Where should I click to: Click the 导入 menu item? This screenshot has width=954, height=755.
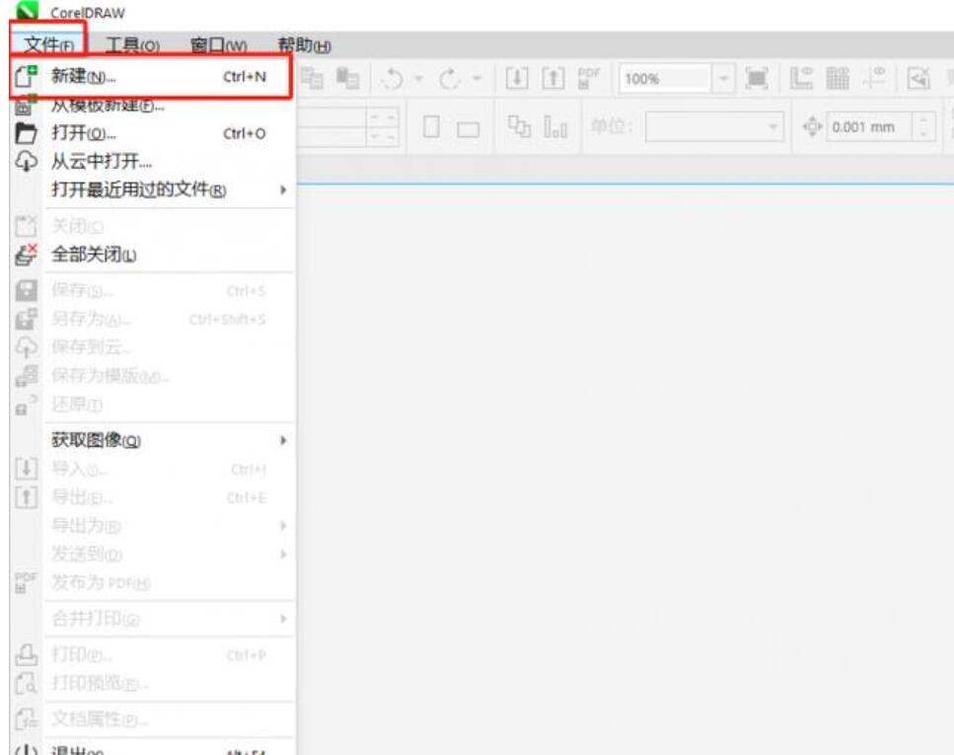(152, 469)
